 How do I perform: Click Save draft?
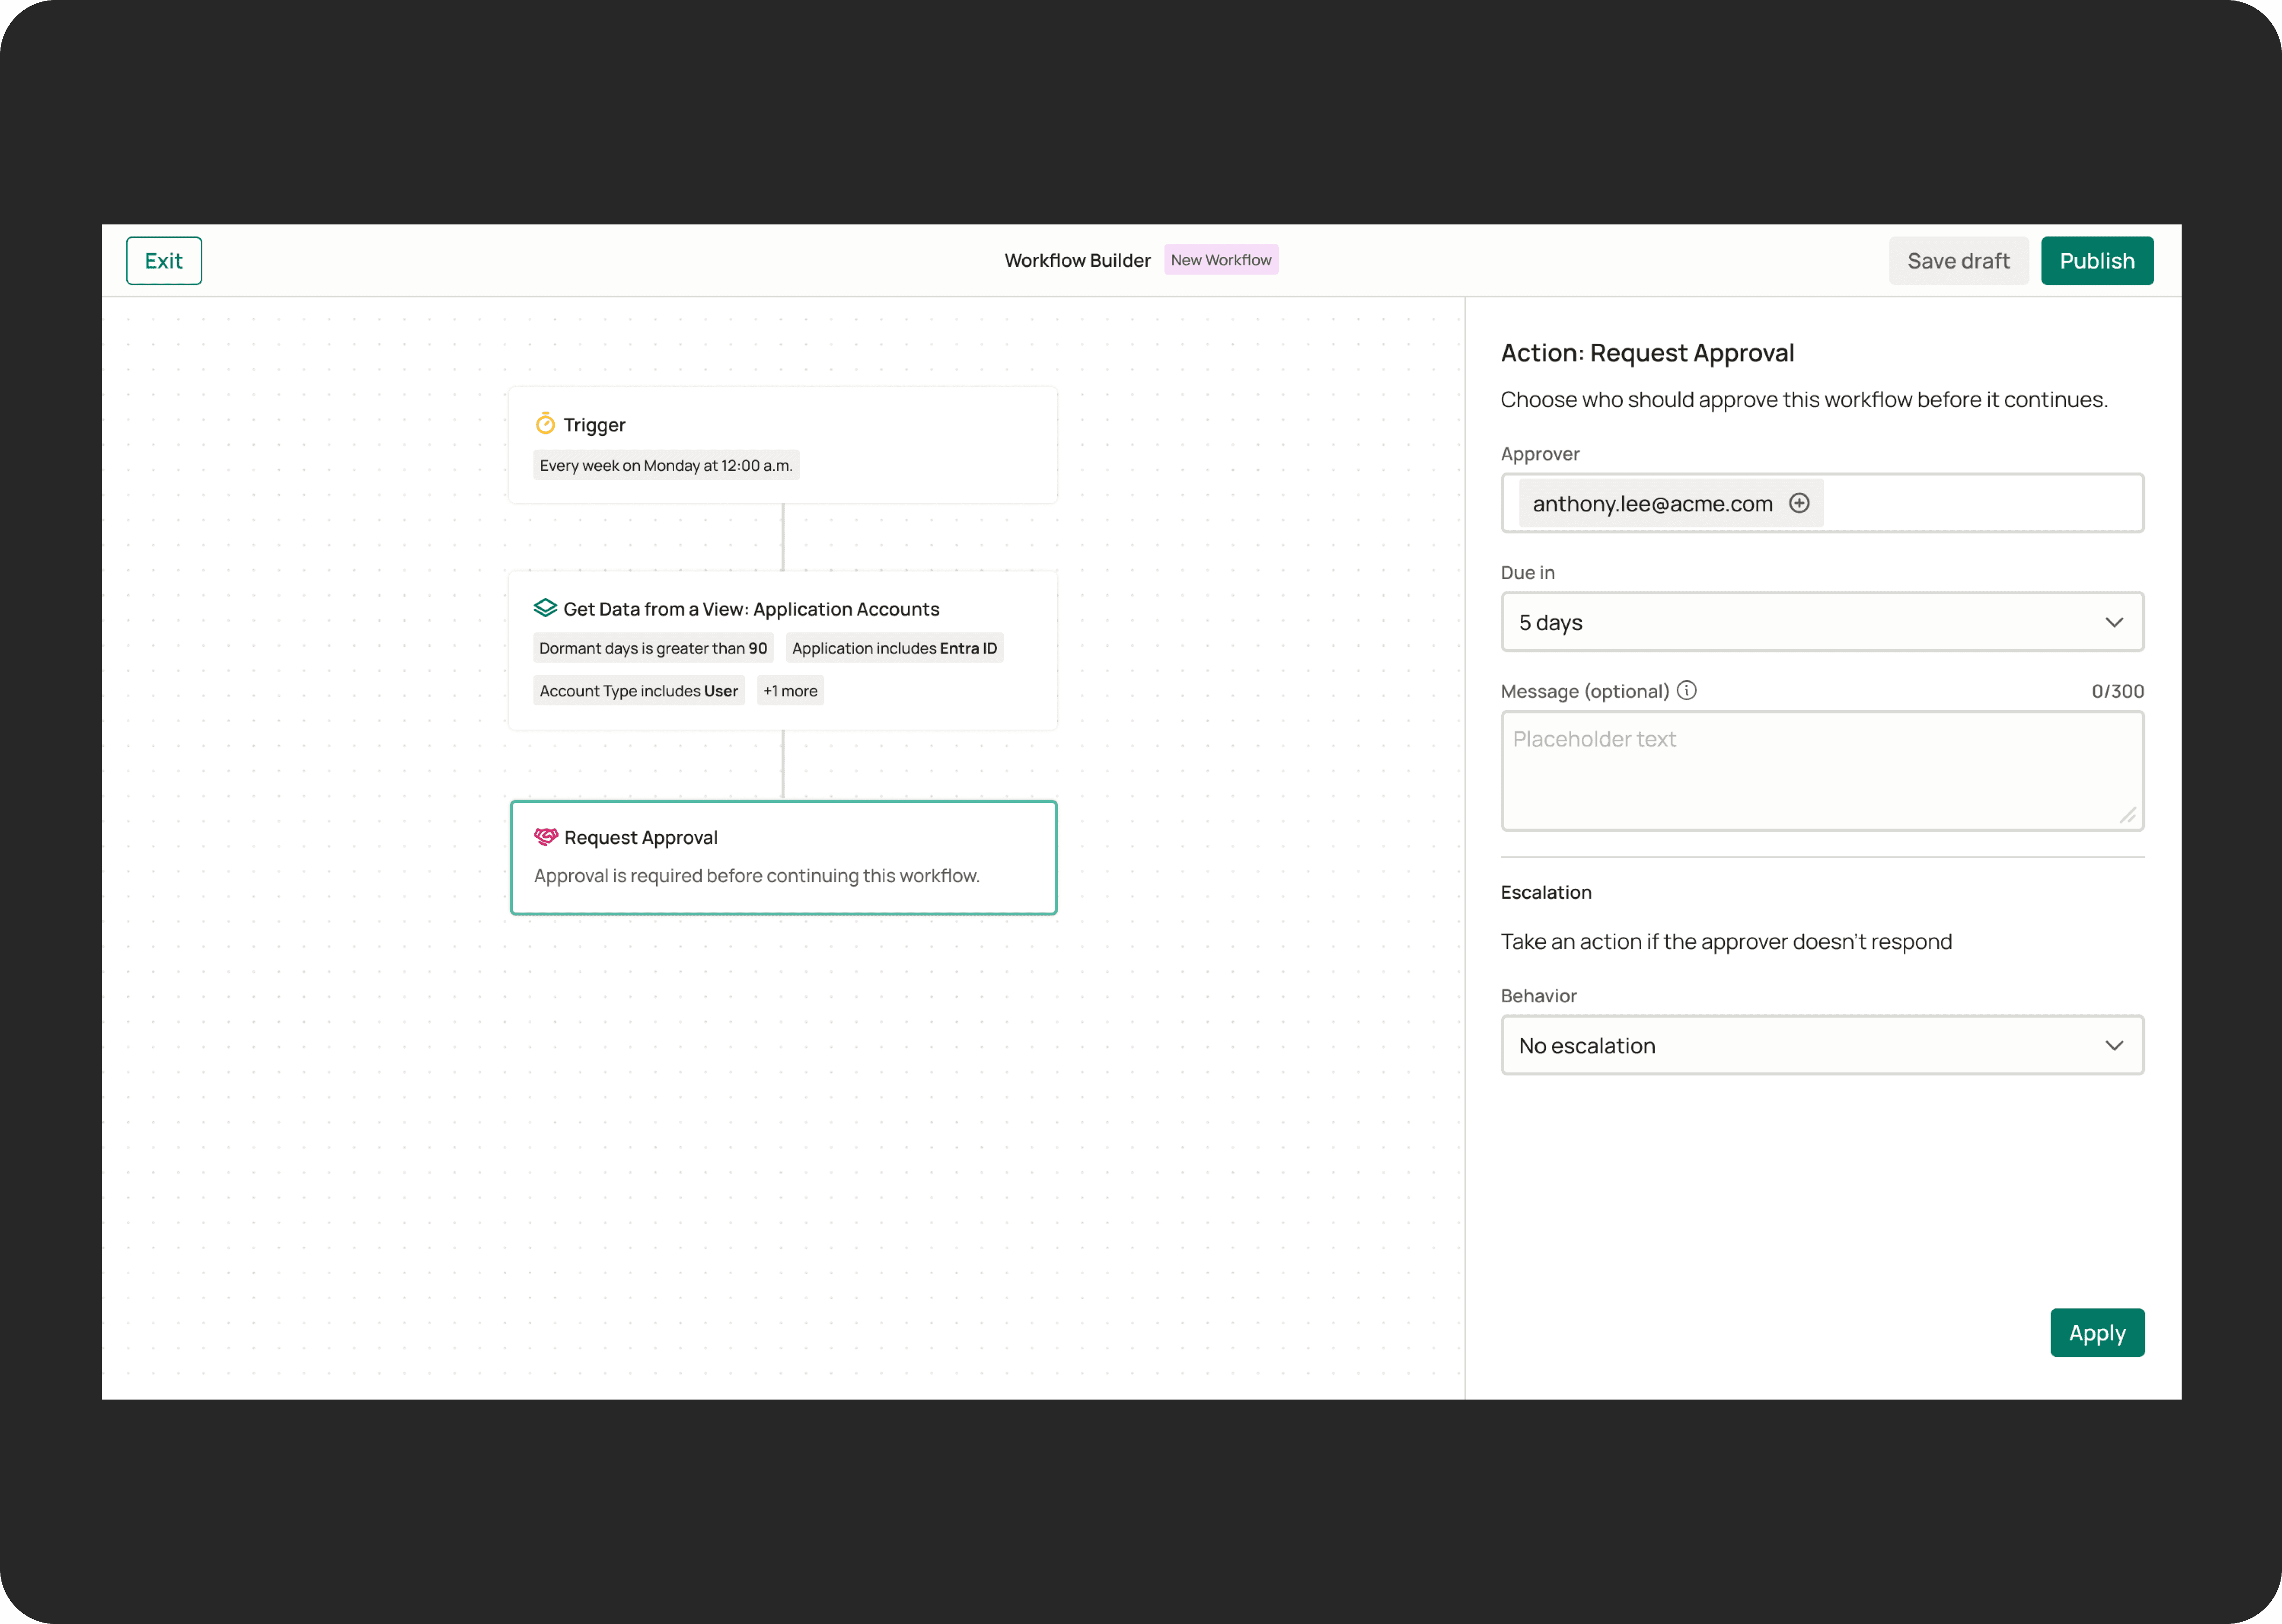click(1957, 261)
